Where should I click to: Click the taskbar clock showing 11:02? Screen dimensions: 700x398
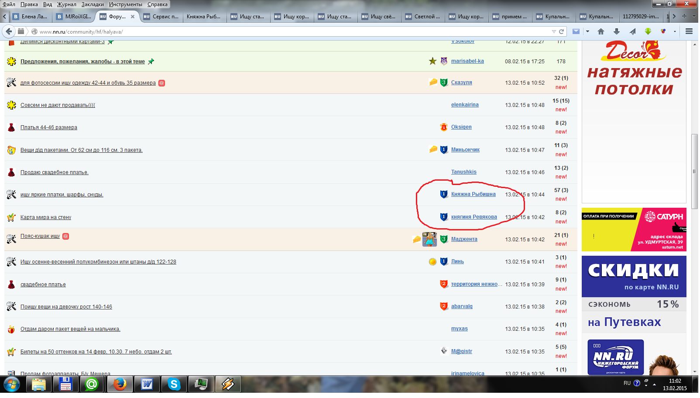point(675,384)
